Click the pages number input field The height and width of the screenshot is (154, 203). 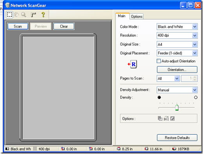pyautogui.click(x=187, y=78)
